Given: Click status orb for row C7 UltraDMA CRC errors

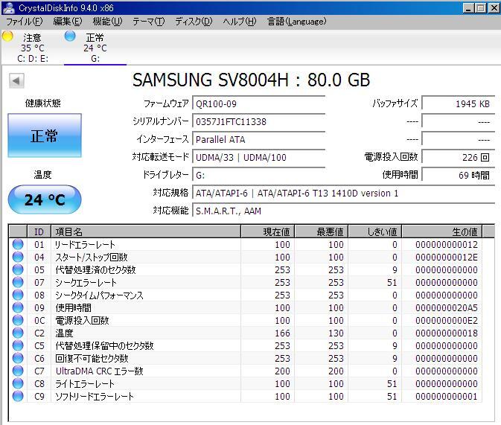Looking at the screenshot, I should point(18,371).
